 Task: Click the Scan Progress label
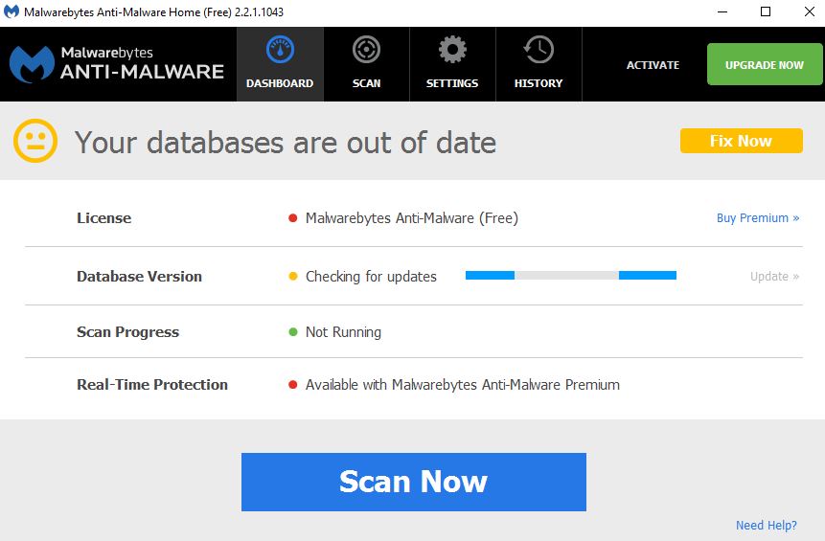point(127,332)
